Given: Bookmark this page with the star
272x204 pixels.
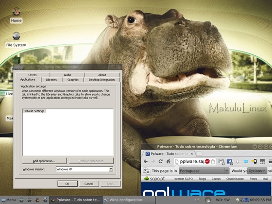Looking at the screenshot, I should coord(213,161).
